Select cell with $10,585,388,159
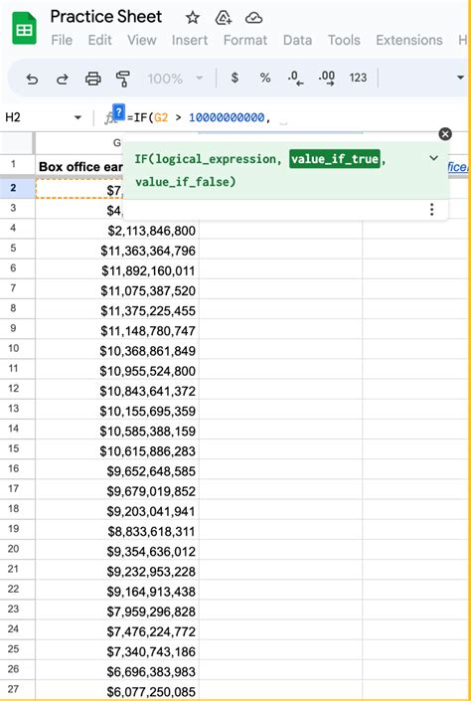This screenshot has height=701, width=471. pyautogui.click(x=117, y=430)
